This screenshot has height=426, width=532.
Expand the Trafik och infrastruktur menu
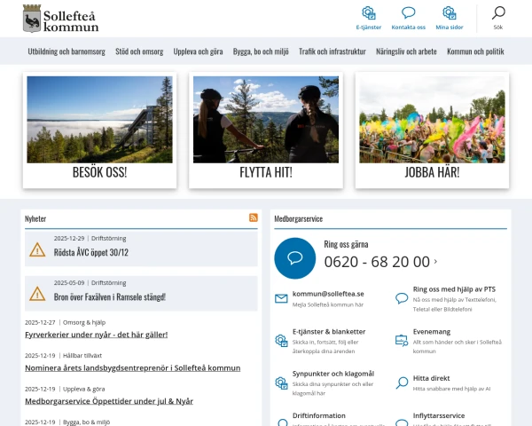tap(332, 51)
